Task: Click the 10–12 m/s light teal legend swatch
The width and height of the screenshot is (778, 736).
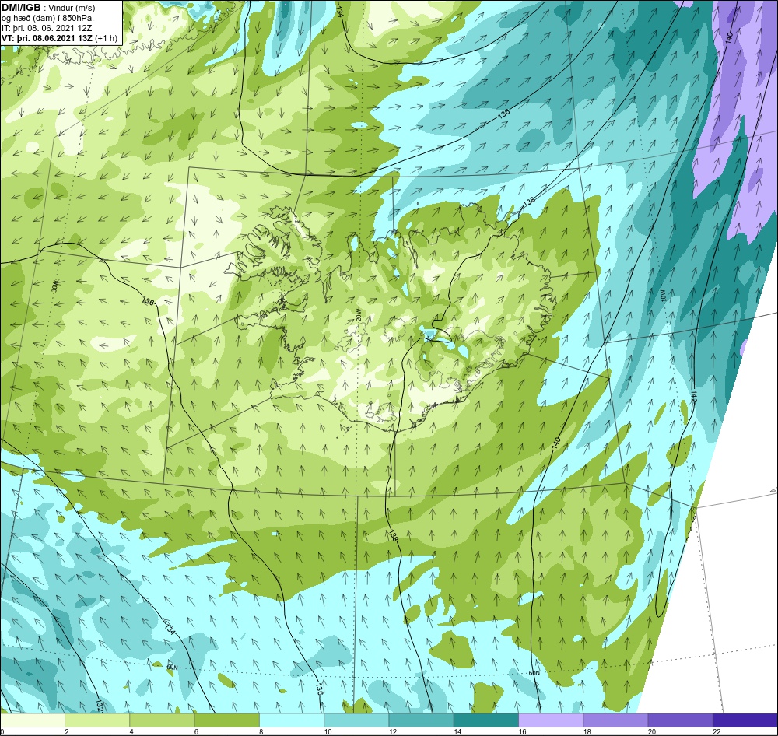Action: coord(356,720)
